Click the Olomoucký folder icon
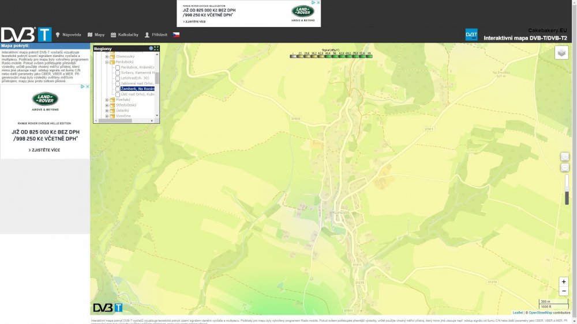577x324 pixels. 113,56
